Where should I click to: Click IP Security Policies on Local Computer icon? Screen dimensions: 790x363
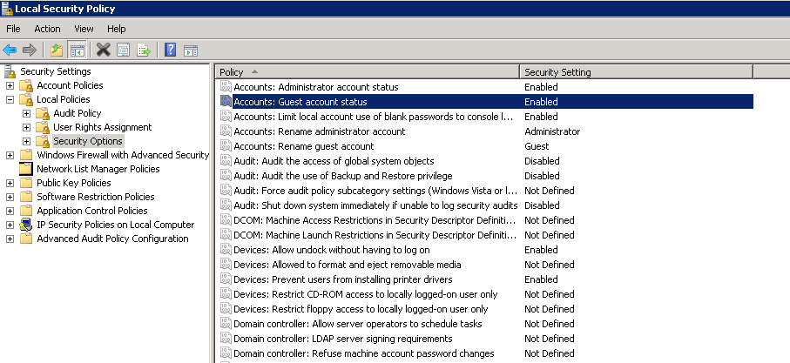26,225
